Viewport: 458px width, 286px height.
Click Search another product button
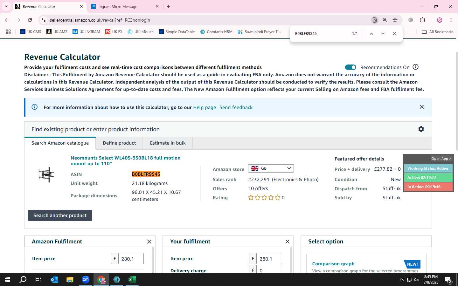click(60, 215)
